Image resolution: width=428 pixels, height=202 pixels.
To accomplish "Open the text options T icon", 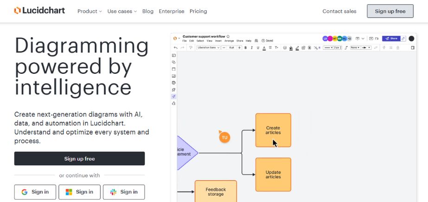I will tap(276, 47).
